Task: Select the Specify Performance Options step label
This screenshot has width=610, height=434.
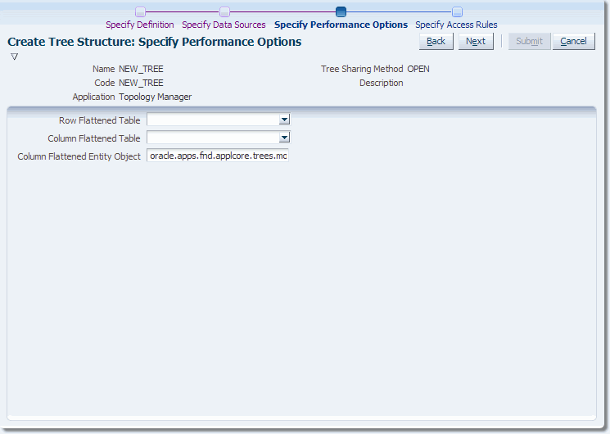Action: click(x=341, y=25)
